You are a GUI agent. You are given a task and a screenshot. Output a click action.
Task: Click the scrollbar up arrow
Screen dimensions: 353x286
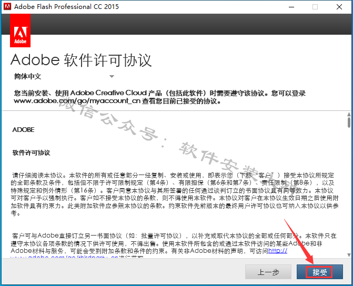pos(349,114)
